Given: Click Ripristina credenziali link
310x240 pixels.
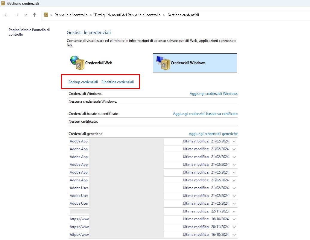Looking at the screenshot, I should (118, 82).
